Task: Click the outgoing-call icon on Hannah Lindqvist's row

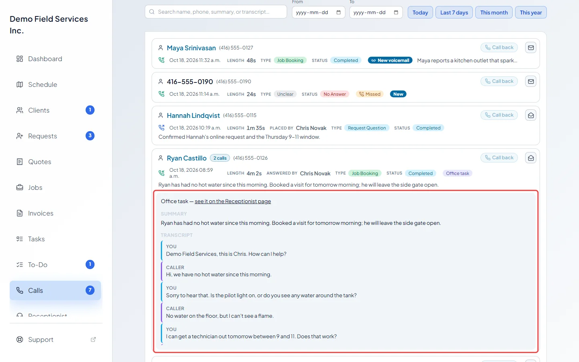Action: (x=162, y=128)
